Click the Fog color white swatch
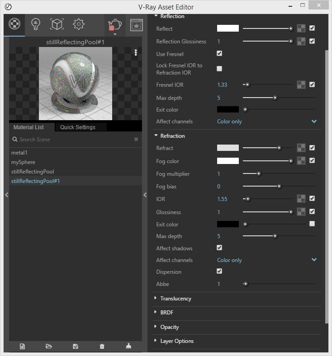Screen dimensions: 332x356 (x=228, y=161)
